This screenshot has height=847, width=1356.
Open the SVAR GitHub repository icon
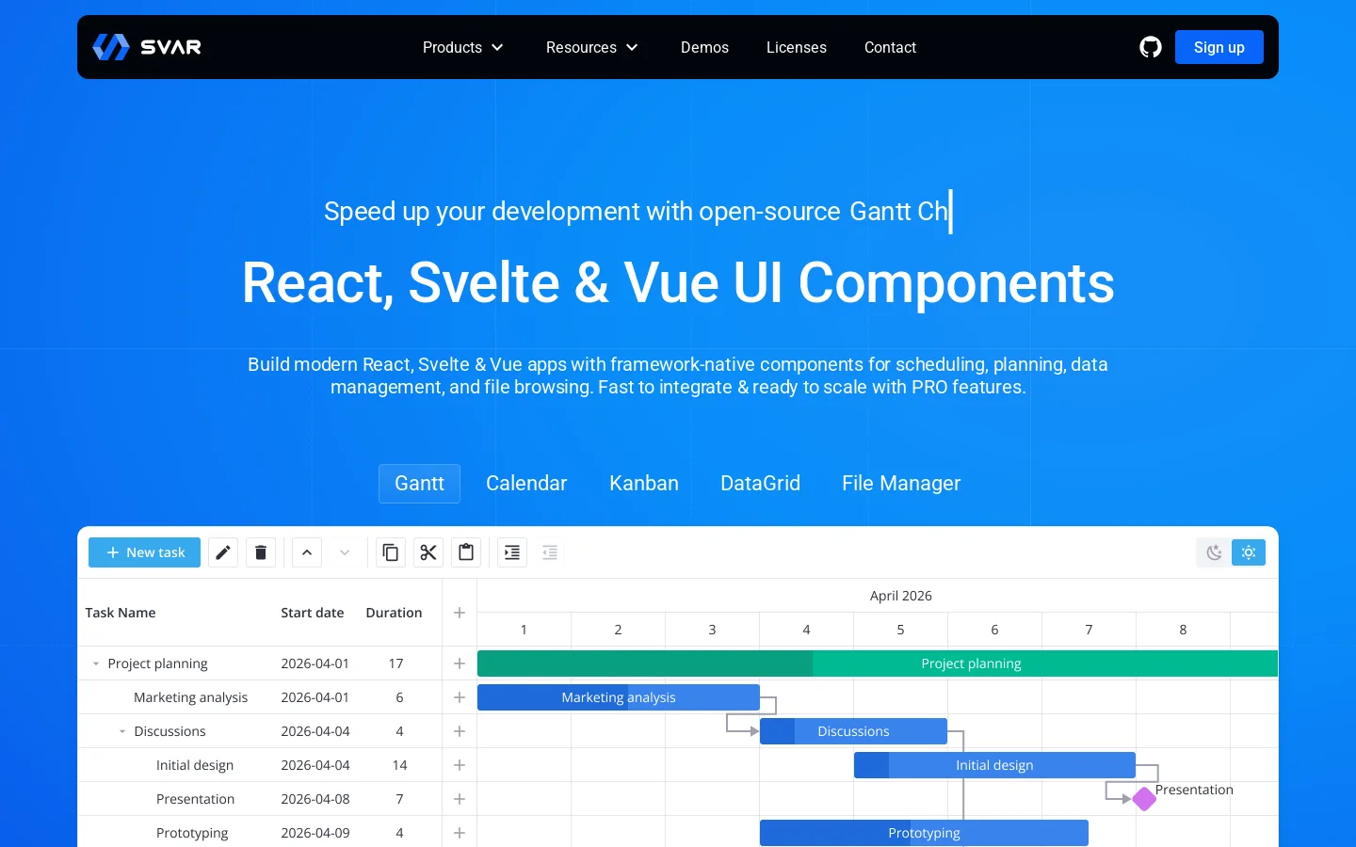tap(1151, 47)
